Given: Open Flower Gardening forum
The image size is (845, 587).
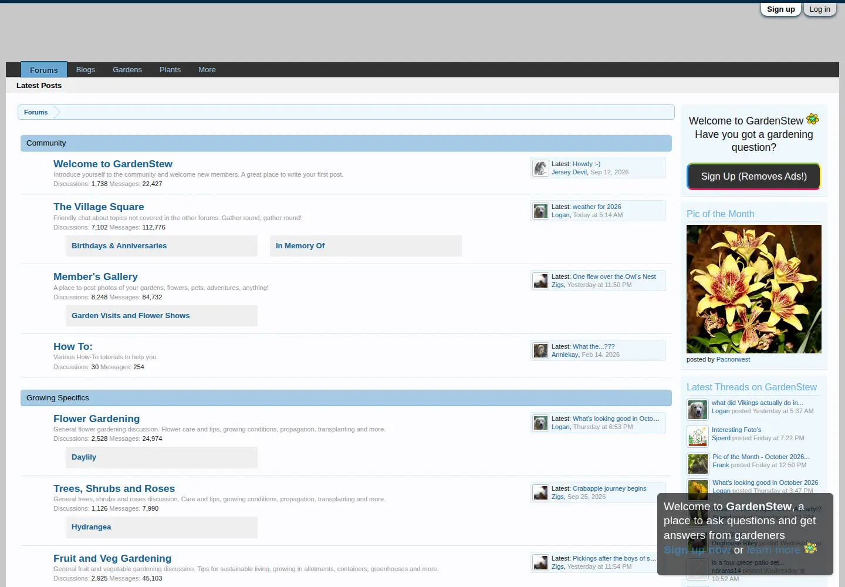Looking at the screenshot, I should pyautogui.click(x=96, y=419).
